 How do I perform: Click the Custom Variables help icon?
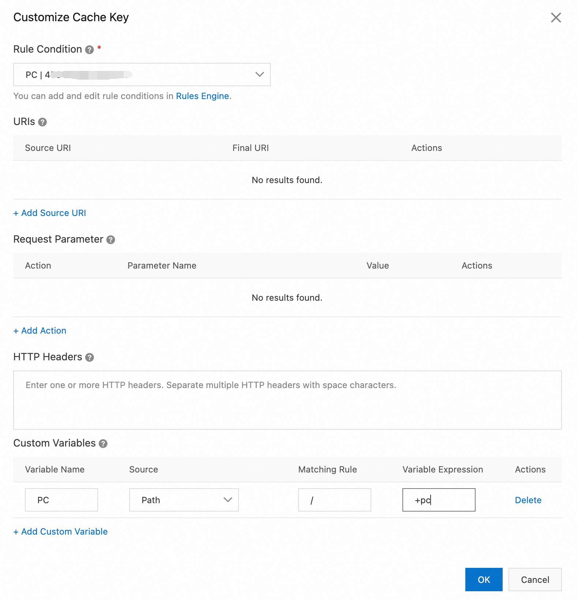click(x=103, y=444)
